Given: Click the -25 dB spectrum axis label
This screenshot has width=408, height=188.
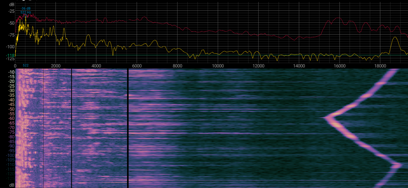Looking at the screenshot, I should pos(11,11).
